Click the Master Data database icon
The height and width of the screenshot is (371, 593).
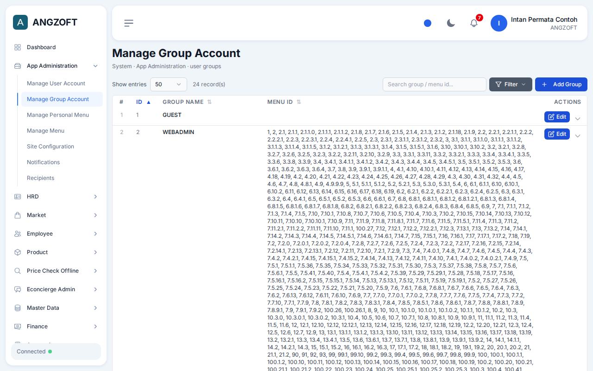18,308
